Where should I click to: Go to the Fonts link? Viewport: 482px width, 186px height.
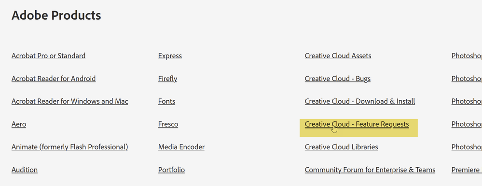point(166,101)
